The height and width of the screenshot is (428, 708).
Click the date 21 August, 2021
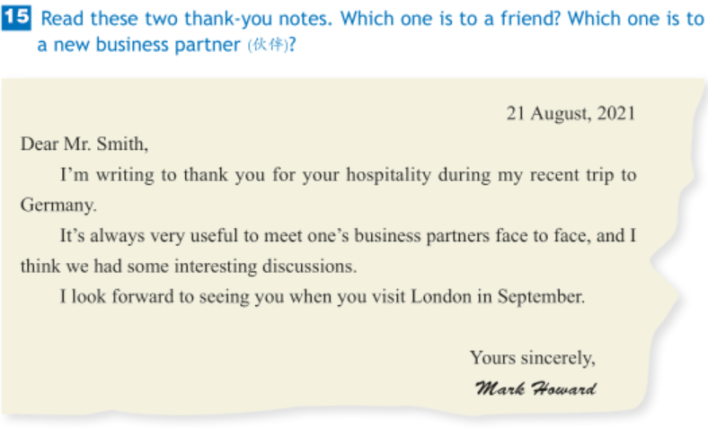point(571,114)
